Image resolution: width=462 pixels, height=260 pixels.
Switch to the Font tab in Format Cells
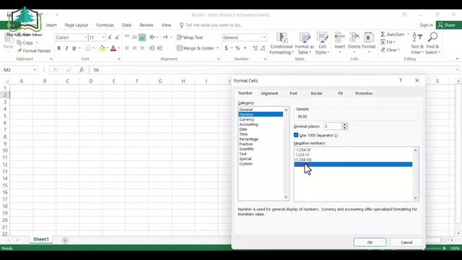tap(294, 93)
